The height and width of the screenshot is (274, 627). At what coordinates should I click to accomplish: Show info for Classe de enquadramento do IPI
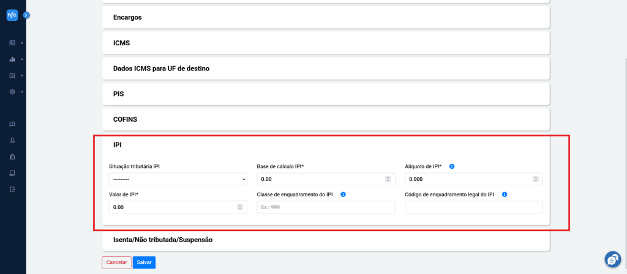pyautogui.click(x=343, y=194)
